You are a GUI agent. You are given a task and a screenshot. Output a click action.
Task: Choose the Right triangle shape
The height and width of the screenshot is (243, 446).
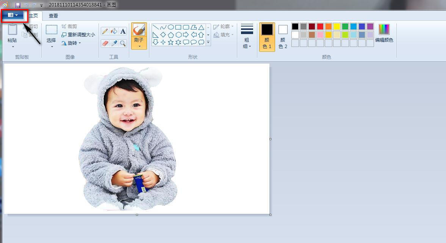156,35
